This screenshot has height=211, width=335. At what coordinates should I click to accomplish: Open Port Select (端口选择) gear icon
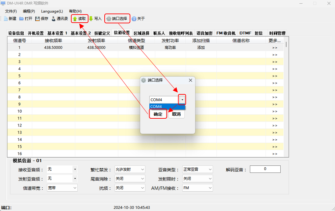pyautogui.click(x=109, y=19)
